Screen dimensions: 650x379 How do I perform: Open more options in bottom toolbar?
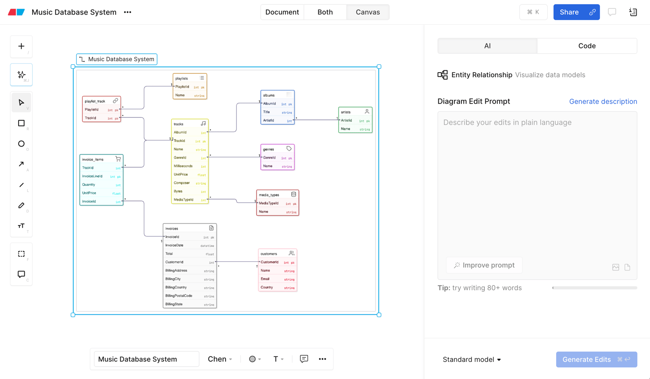(x=323, y=359)
